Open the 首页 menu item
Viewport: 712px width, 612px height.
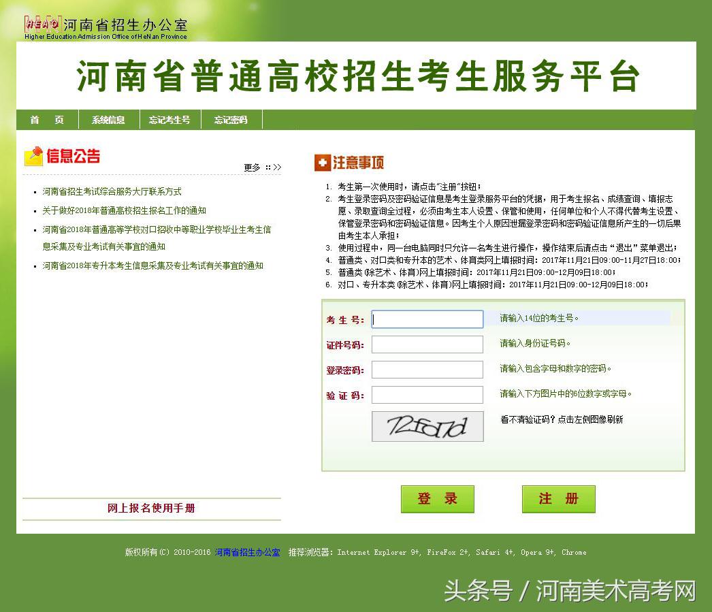pos(46,119)
